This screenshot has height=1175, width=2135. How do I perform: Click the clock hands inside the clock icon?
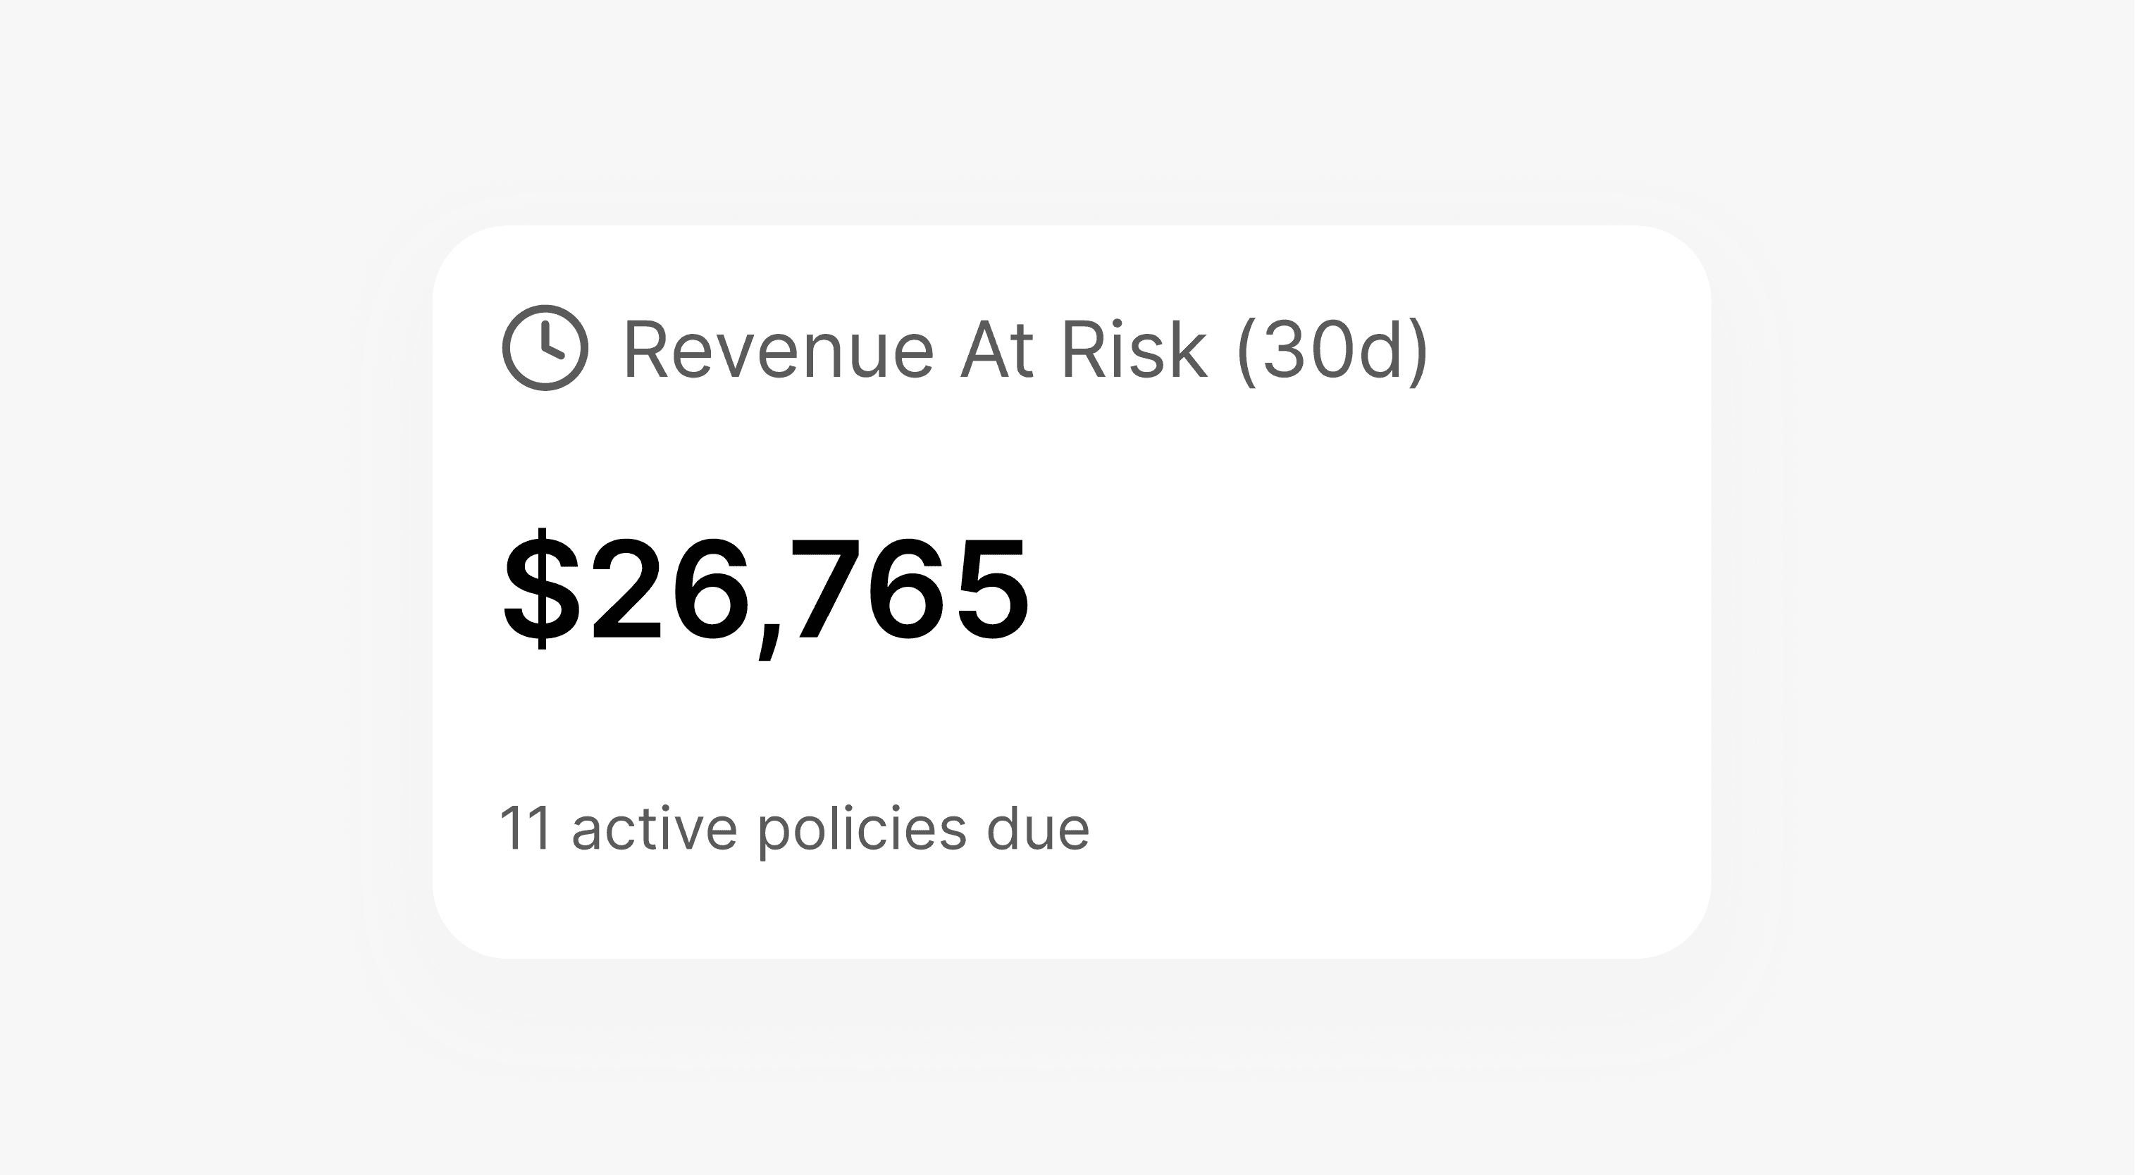coord(549,344)
